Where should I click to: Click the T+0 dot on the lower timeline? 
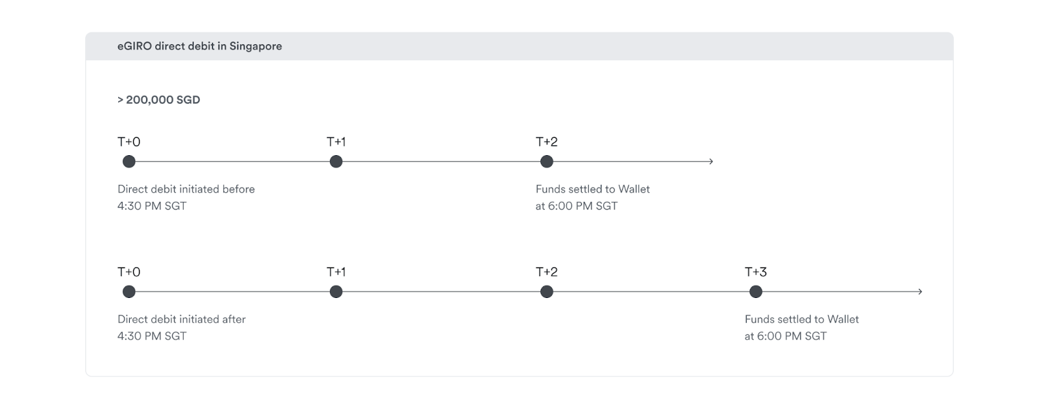click(x=129, y=292)
